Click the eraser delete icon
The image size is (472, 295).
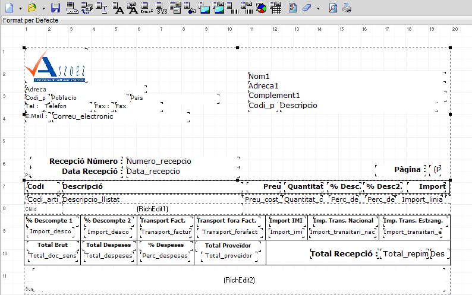307,8
